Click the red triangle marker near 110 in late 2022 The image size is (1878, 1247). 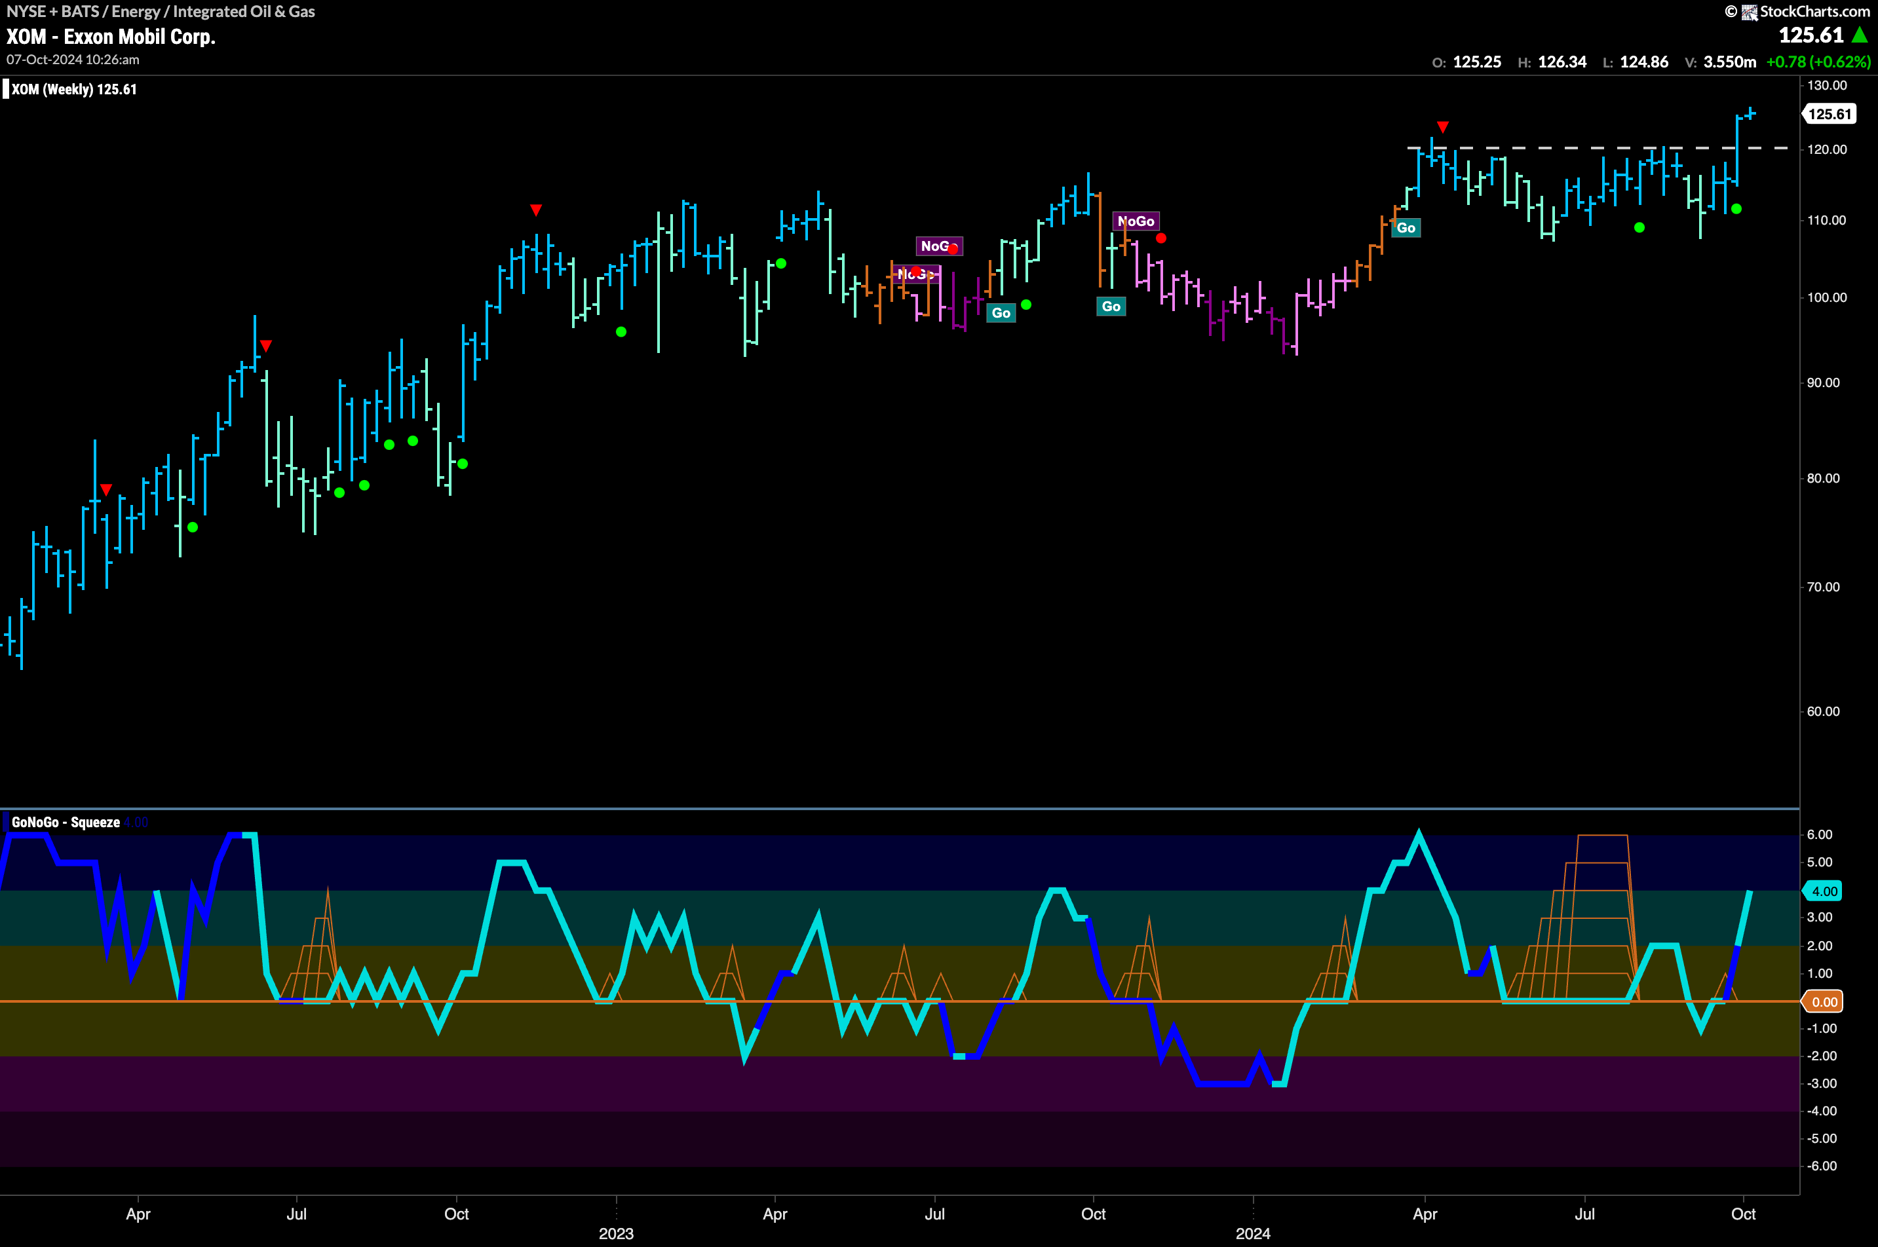click(537, 210)
